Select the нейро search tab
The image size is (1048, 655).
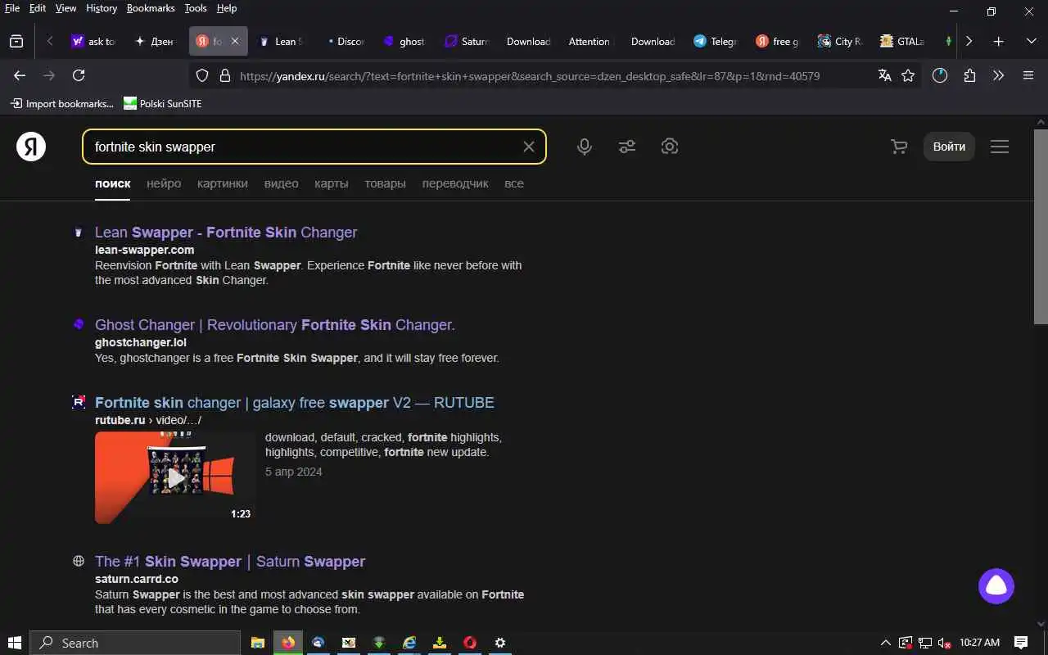coord(164,183)
